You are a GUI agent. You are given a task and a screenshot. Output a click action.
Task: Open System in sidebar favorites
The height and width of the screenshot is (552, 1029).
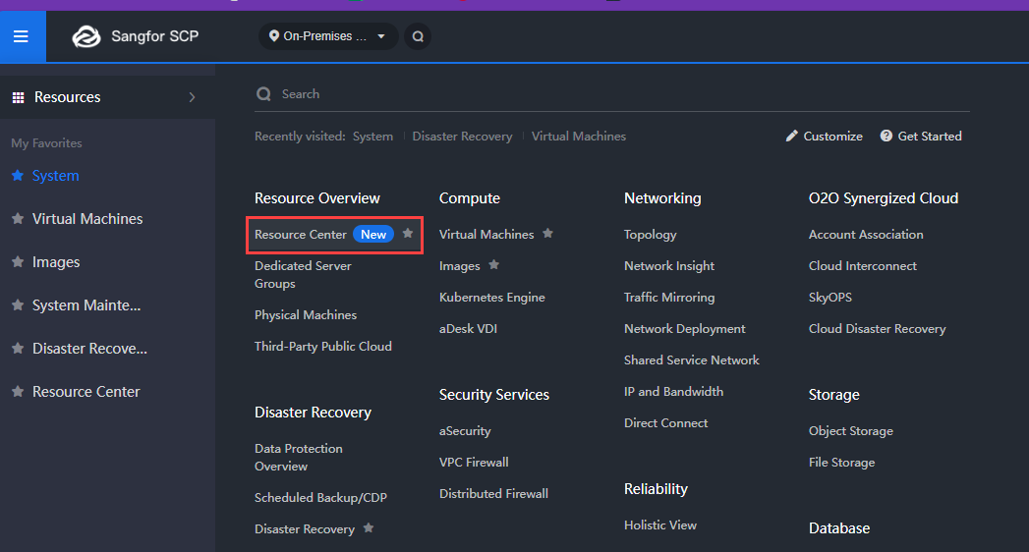tap(56, 176)
